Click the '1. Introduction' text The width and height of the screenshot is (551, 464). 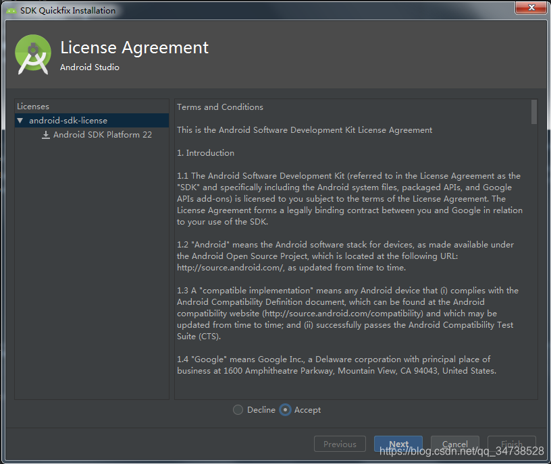[205, 153]
